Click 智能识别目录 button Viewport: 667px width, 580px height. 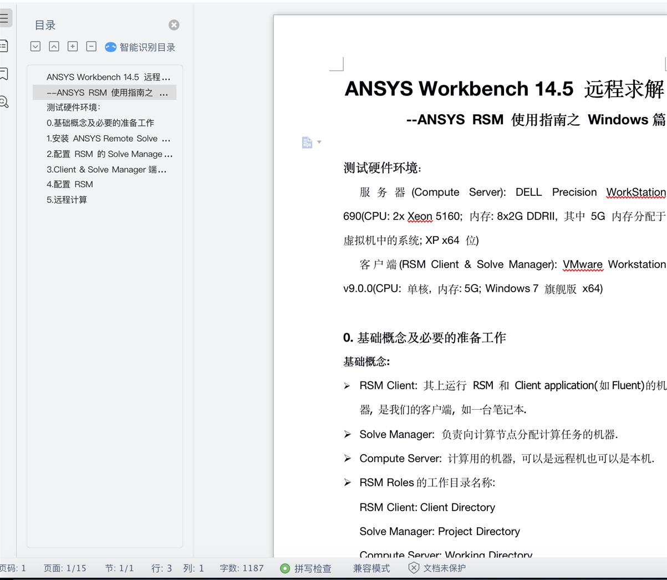(140, 47)
